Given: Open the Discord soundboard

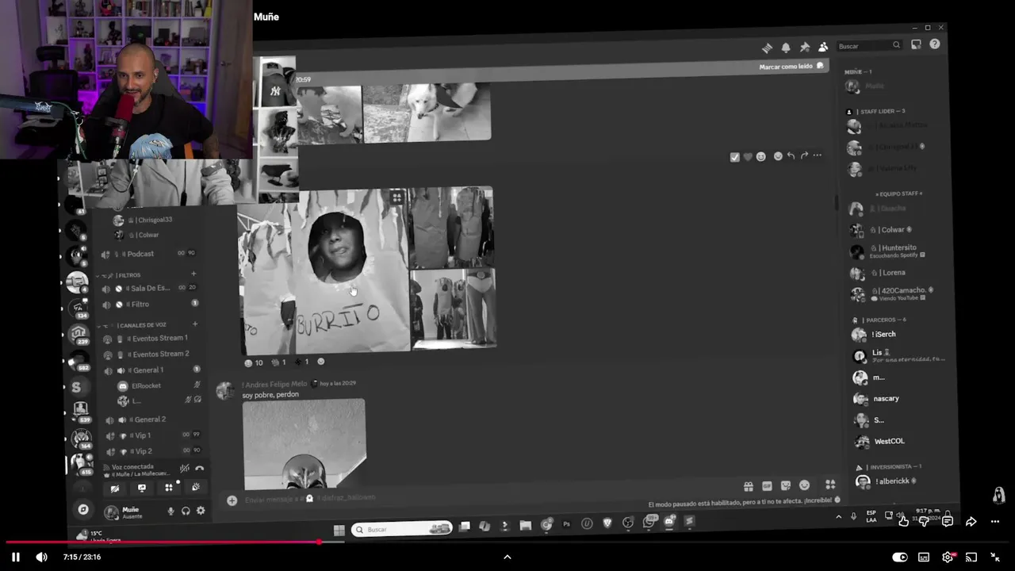Looking at the screenshot, I should 196,487.
